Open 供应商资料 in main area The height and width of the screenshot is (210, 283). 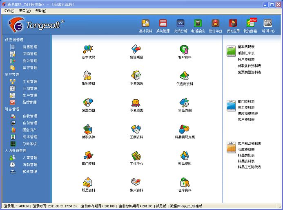pos(185,76)
